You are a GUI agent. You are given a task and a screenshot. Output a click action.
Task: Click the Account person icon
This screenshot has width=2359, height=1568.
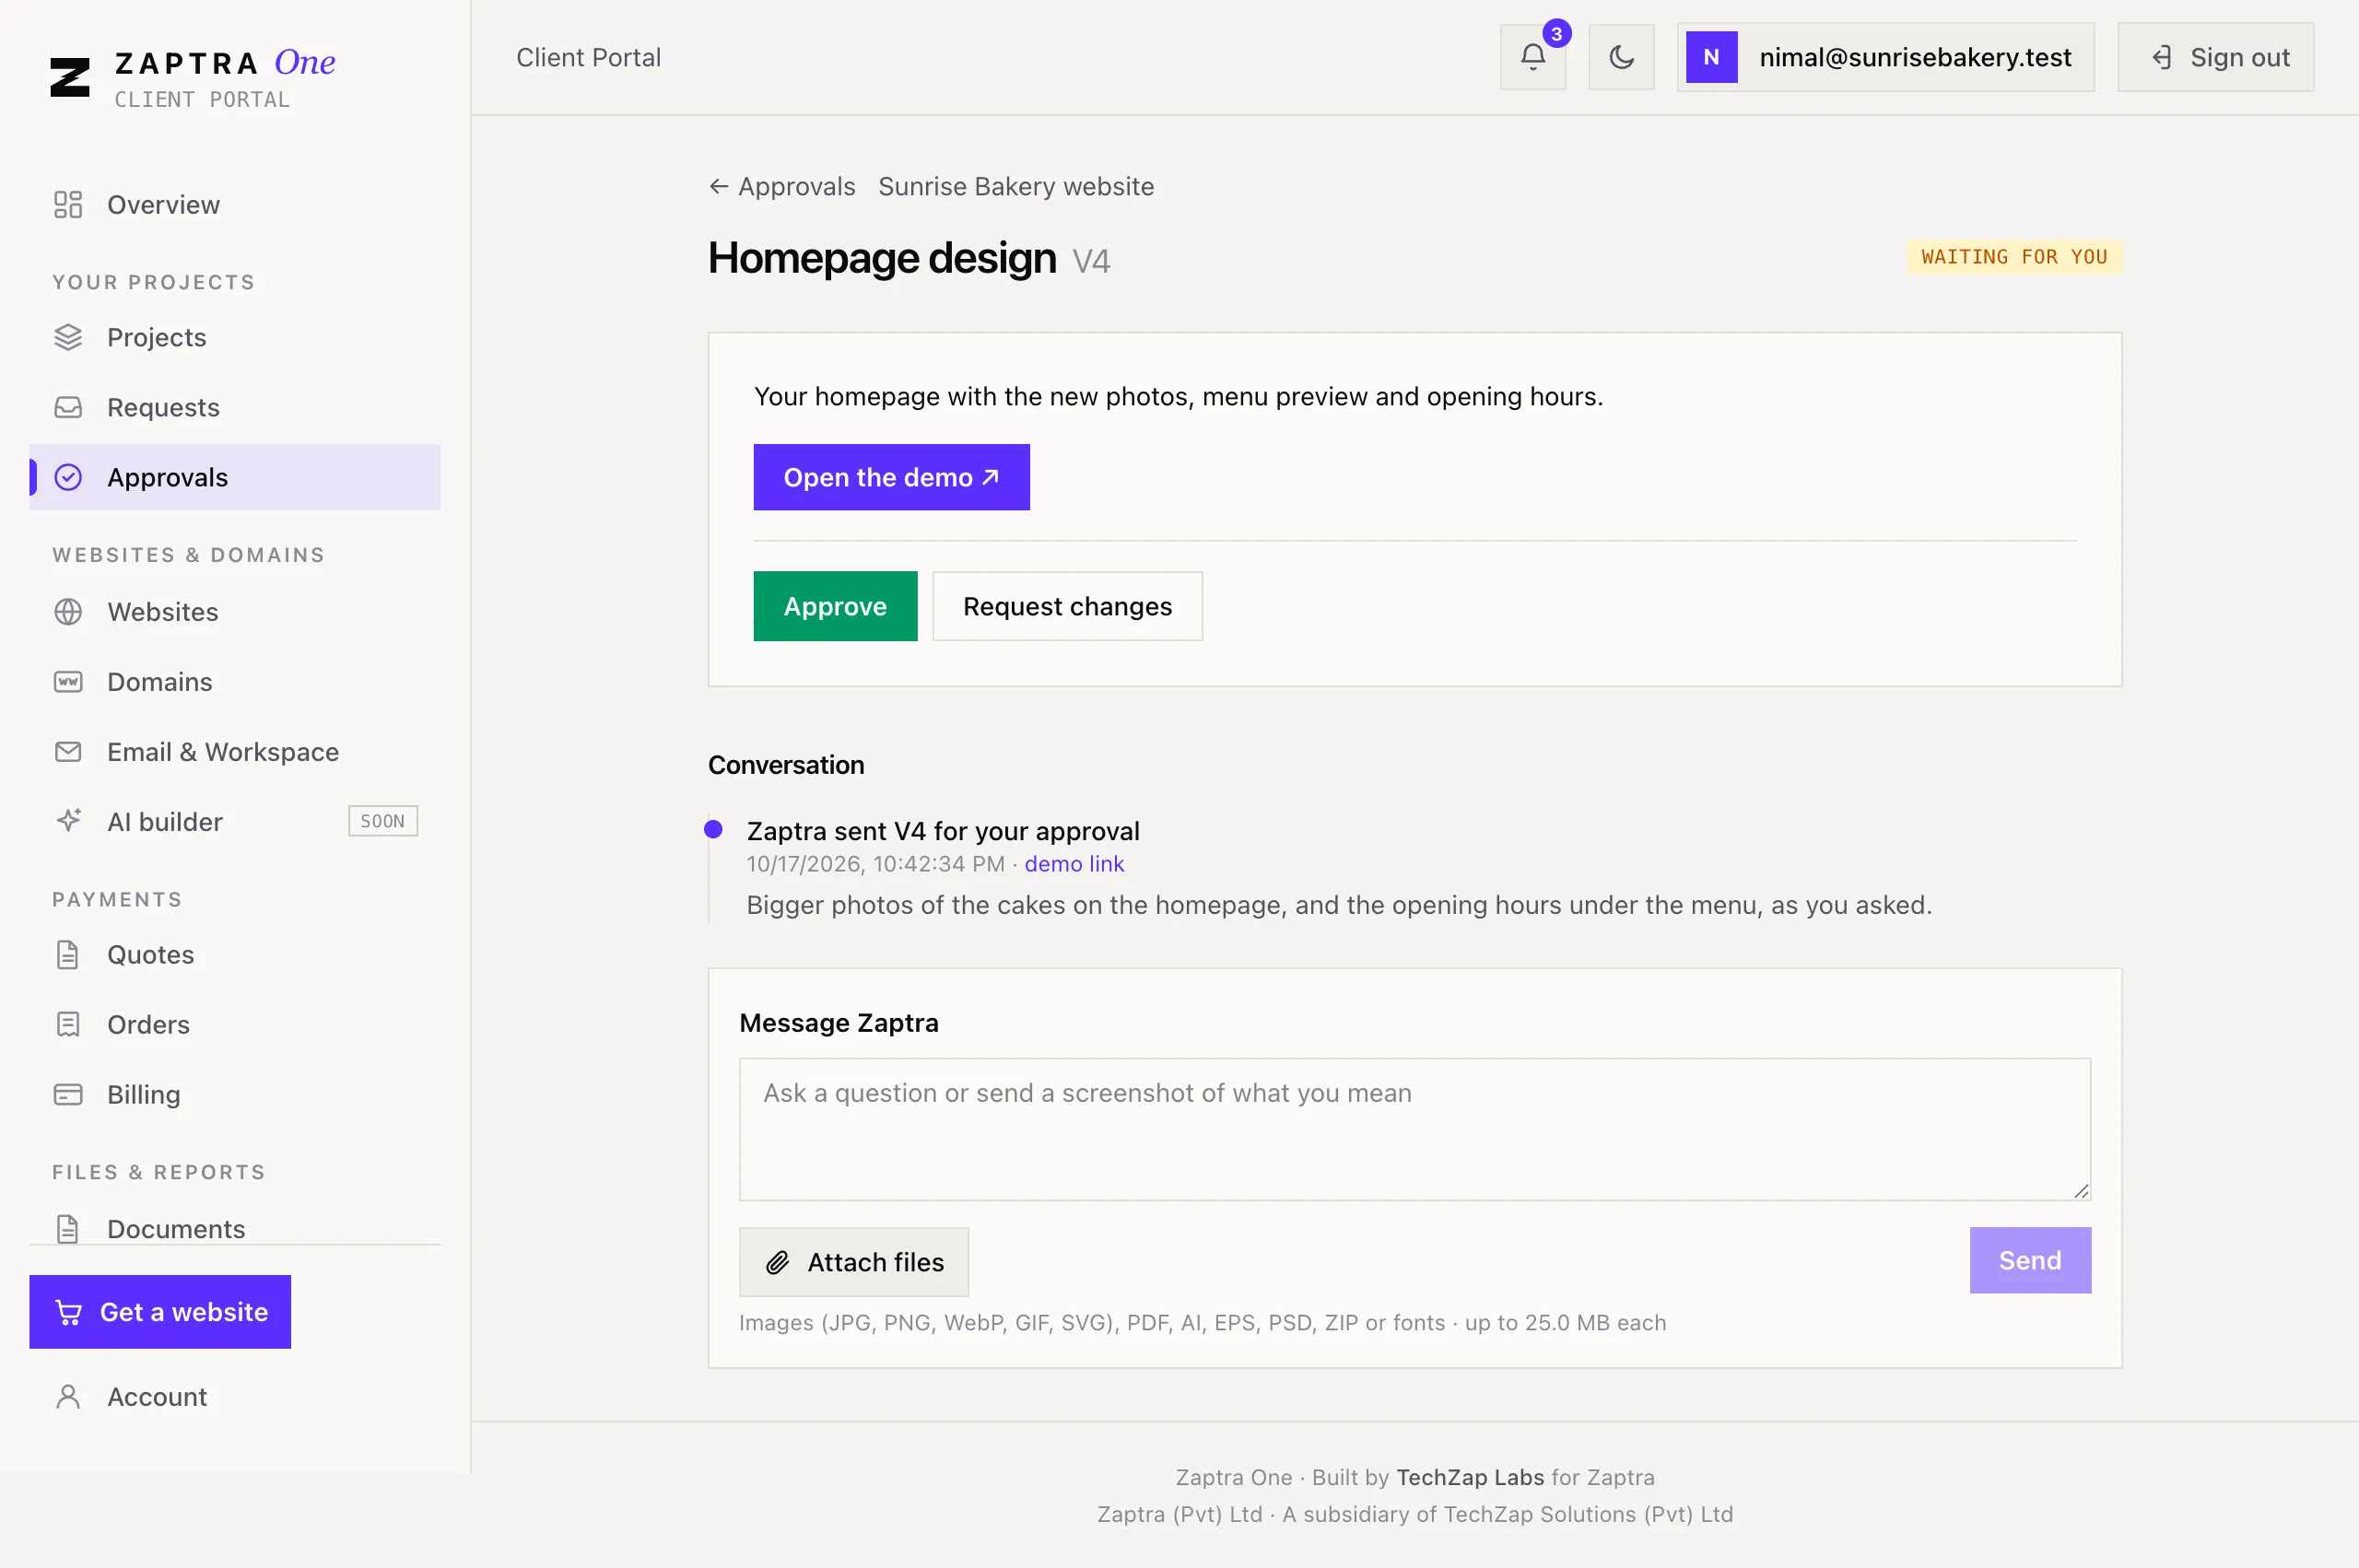click(68, 1397)
